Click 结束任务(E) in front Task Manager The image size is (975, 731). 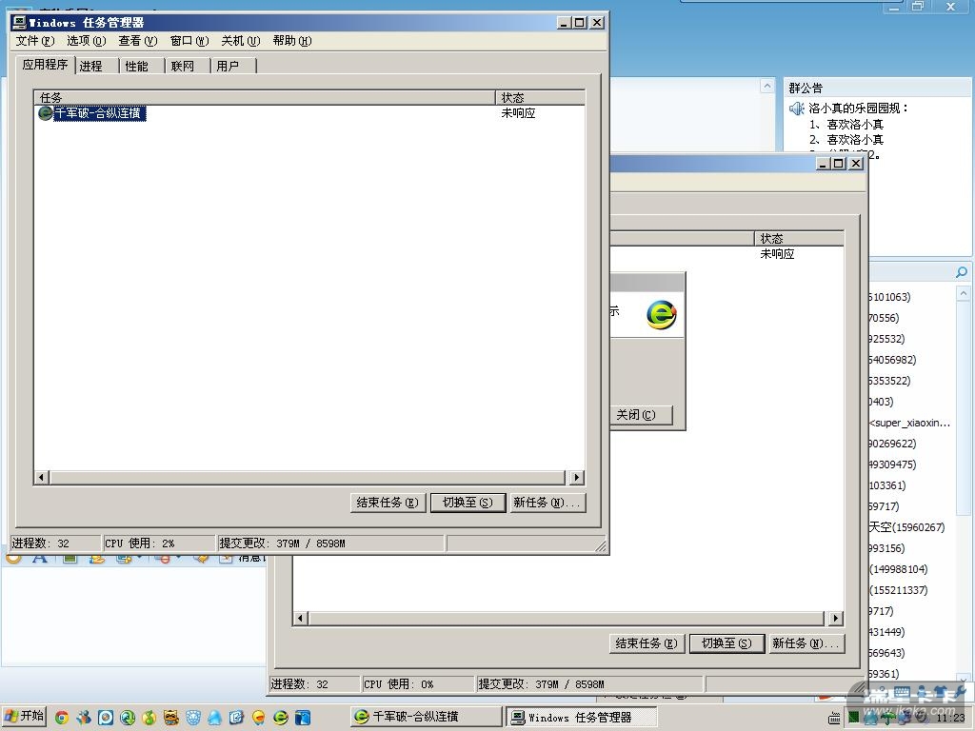[x=388, y=503]
